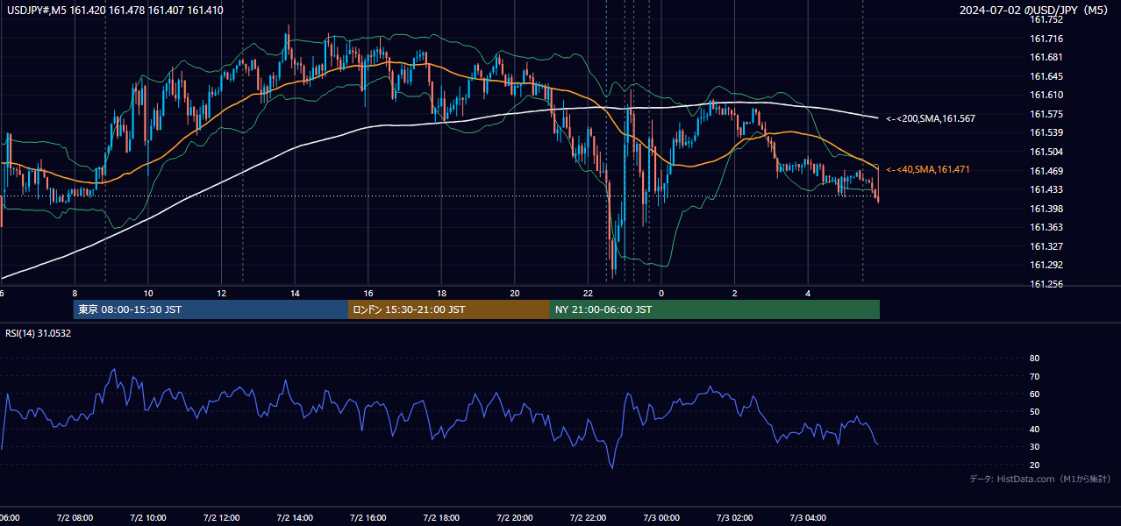Click price axis value 161.504
The width and height of the screenshot is (1121, 526).
tap(1046, 152)
